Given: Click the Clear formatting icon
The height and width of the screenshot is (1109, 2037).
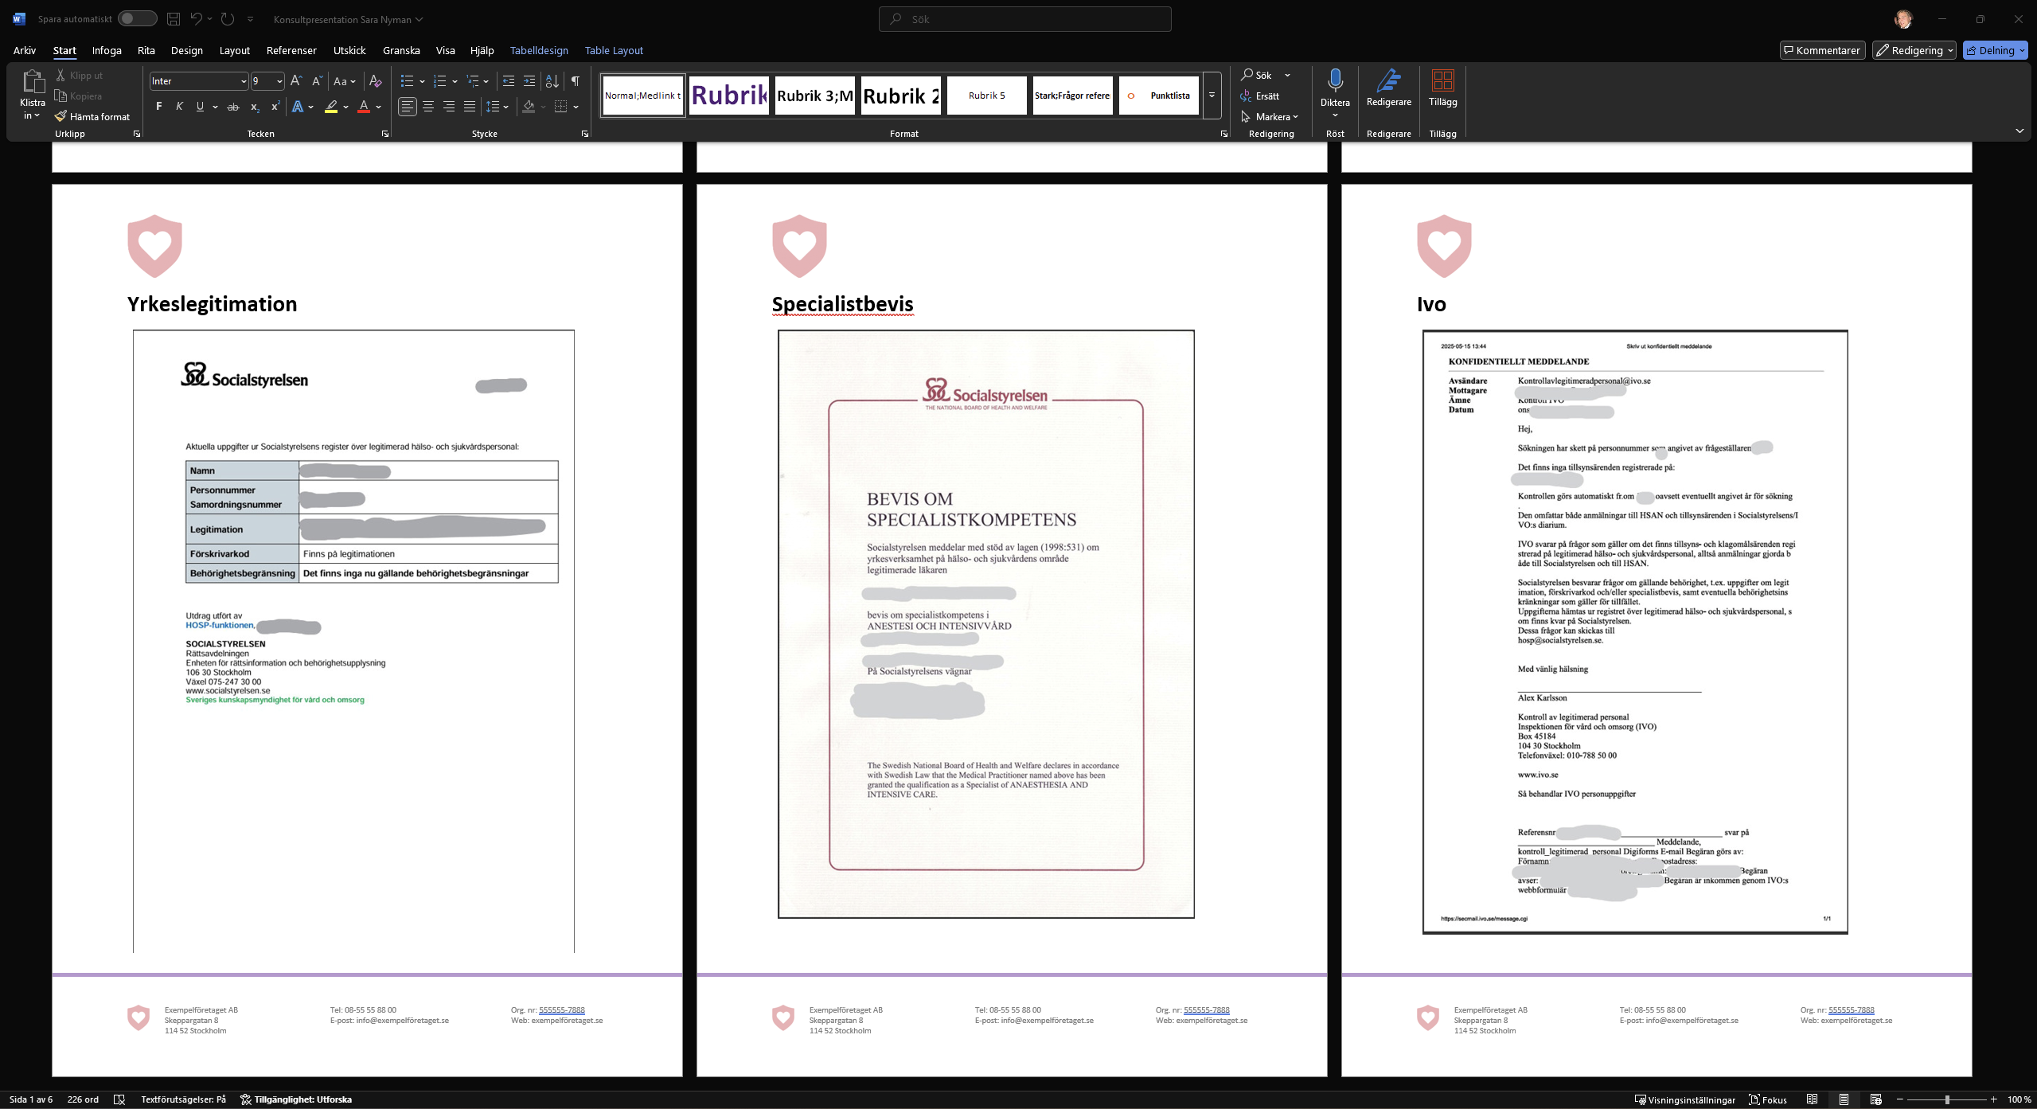Looking at the screenshot, I should click(376, 81).
